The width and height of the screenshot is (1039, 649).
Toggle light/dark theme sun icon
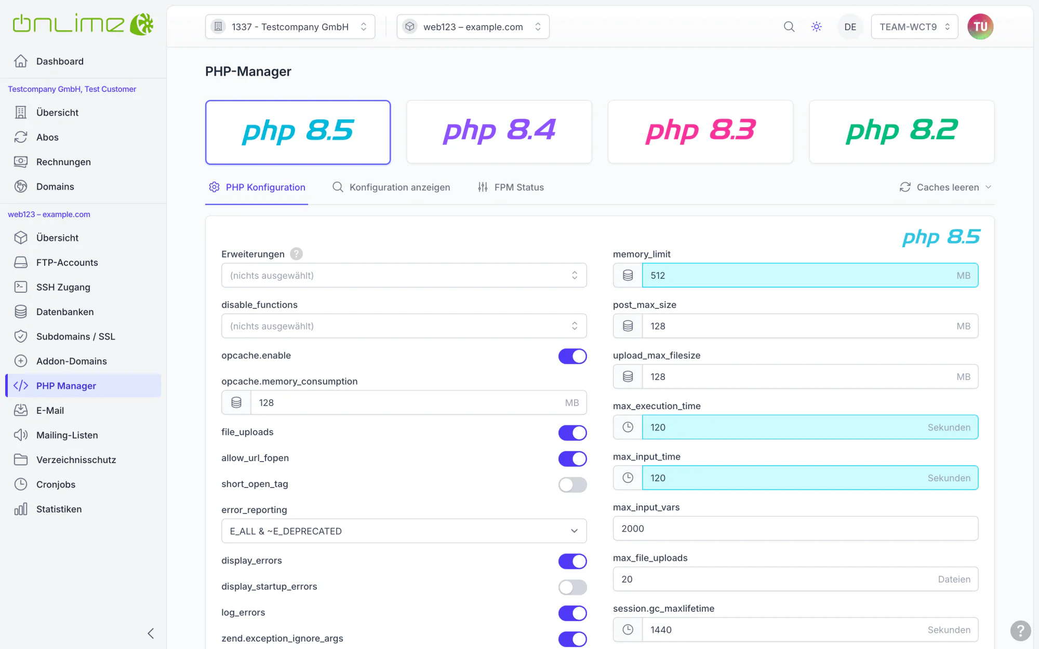click(x=817, y=26)
